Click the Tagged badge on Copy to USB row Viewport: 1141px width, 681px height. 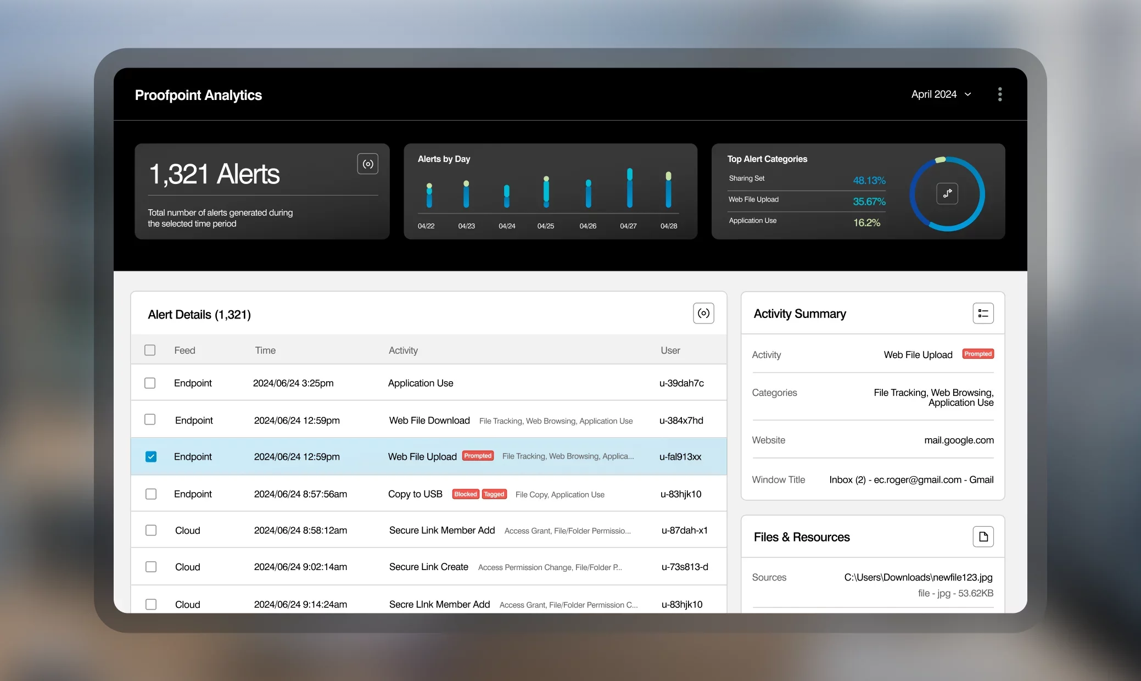click(494, 494)
